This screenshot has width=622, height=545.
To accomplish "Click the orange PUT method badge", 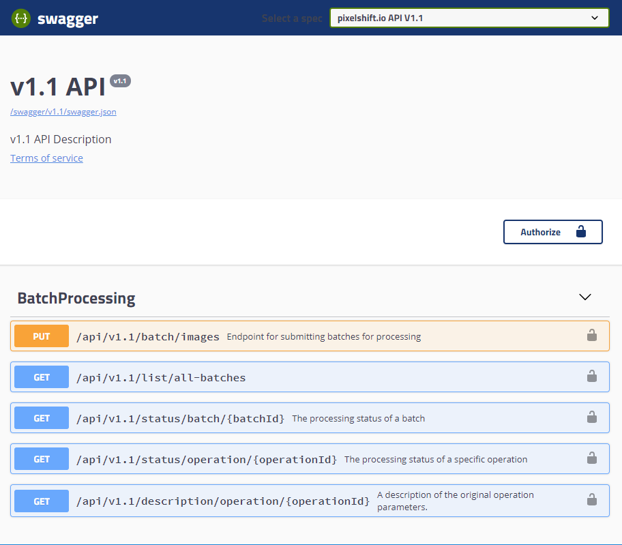I will click(42, 336).
